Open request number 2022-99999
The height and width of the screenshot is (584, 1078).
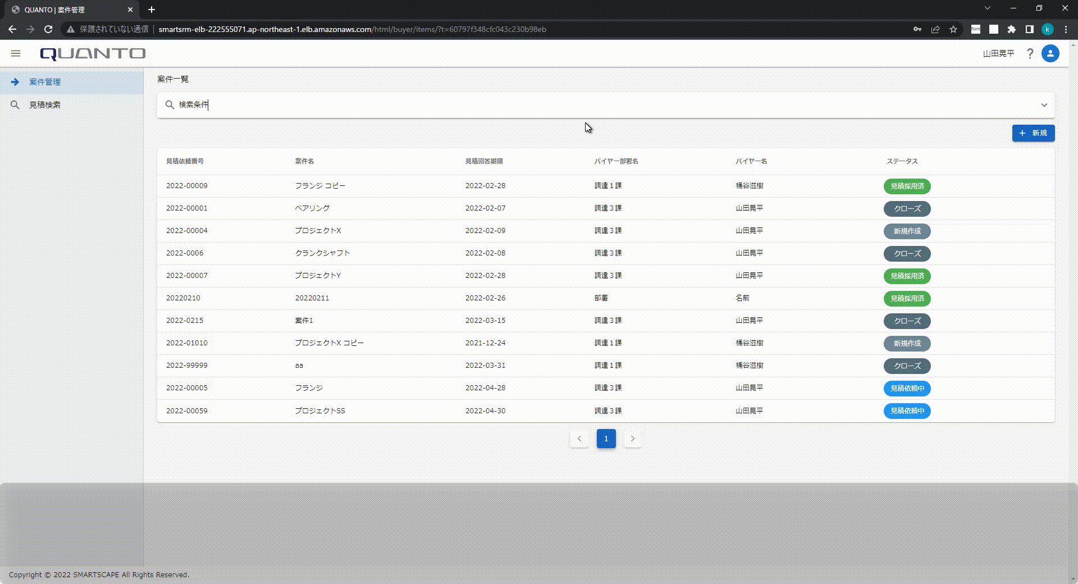186,366
